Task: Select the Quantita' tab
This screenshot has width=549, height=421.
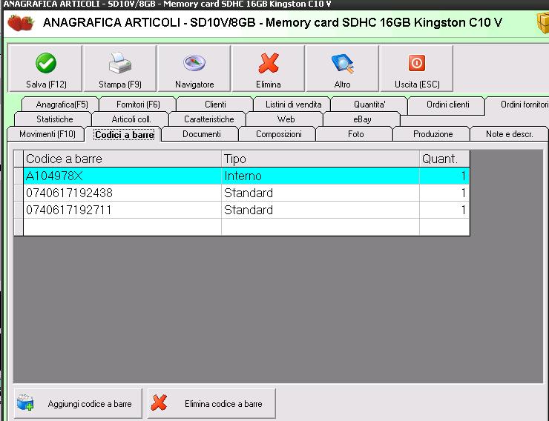Action: (x=369, y=105)
